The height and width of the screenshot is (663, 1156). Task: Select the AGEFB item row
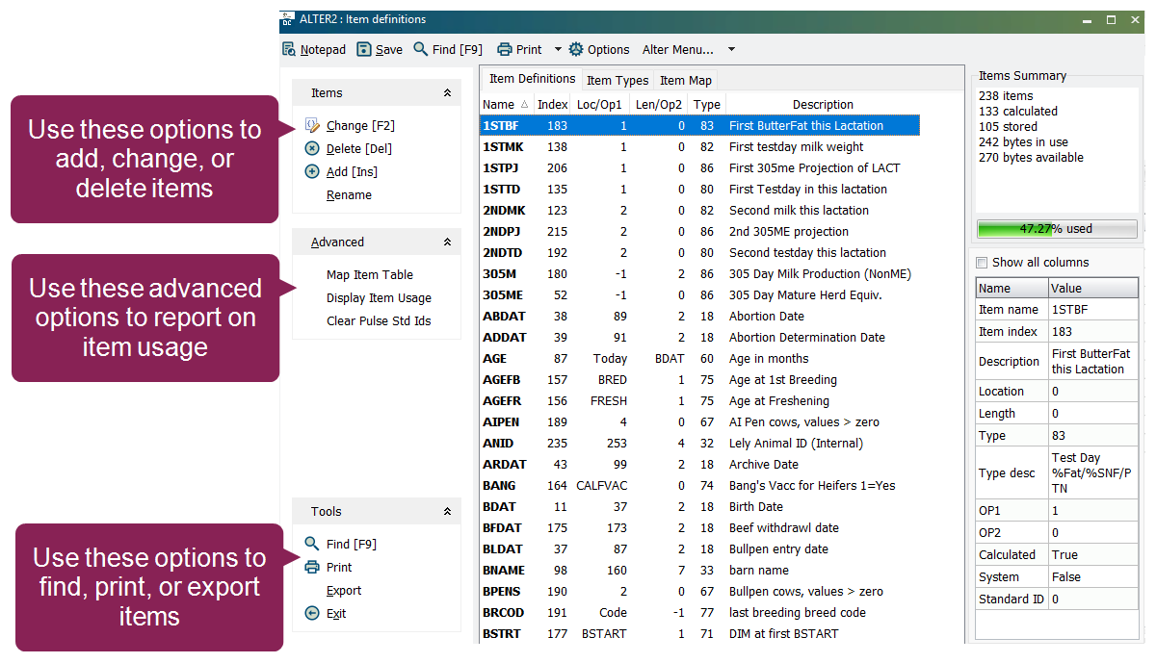click(700, 379)
